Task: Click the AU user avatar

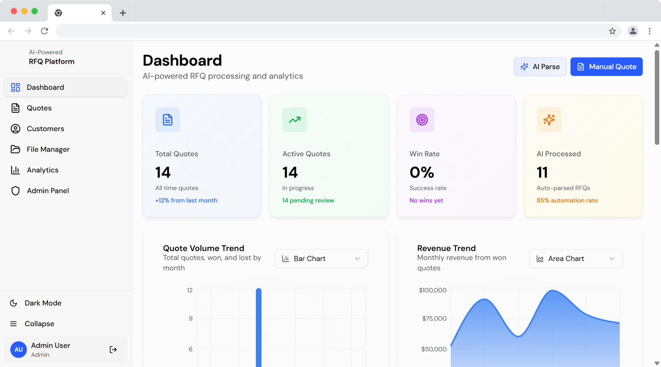Action: coord(19,349)
